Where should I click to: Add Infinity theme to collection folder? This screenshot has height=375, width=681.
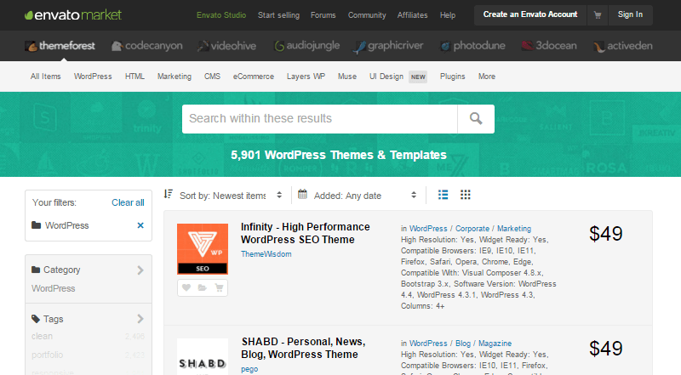pos(202,287)
